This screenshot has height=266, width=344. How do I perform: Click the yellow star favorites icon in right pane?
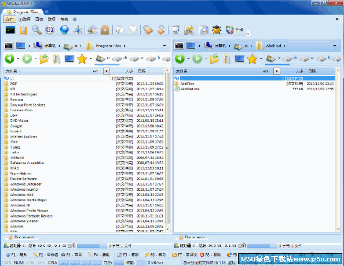[252, 59]
